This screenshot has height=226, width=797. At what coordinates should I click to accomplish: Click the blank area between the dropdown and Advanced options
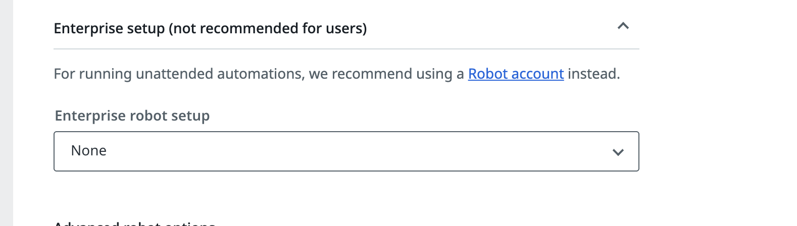pyautogui.click(x=346, y=194)
